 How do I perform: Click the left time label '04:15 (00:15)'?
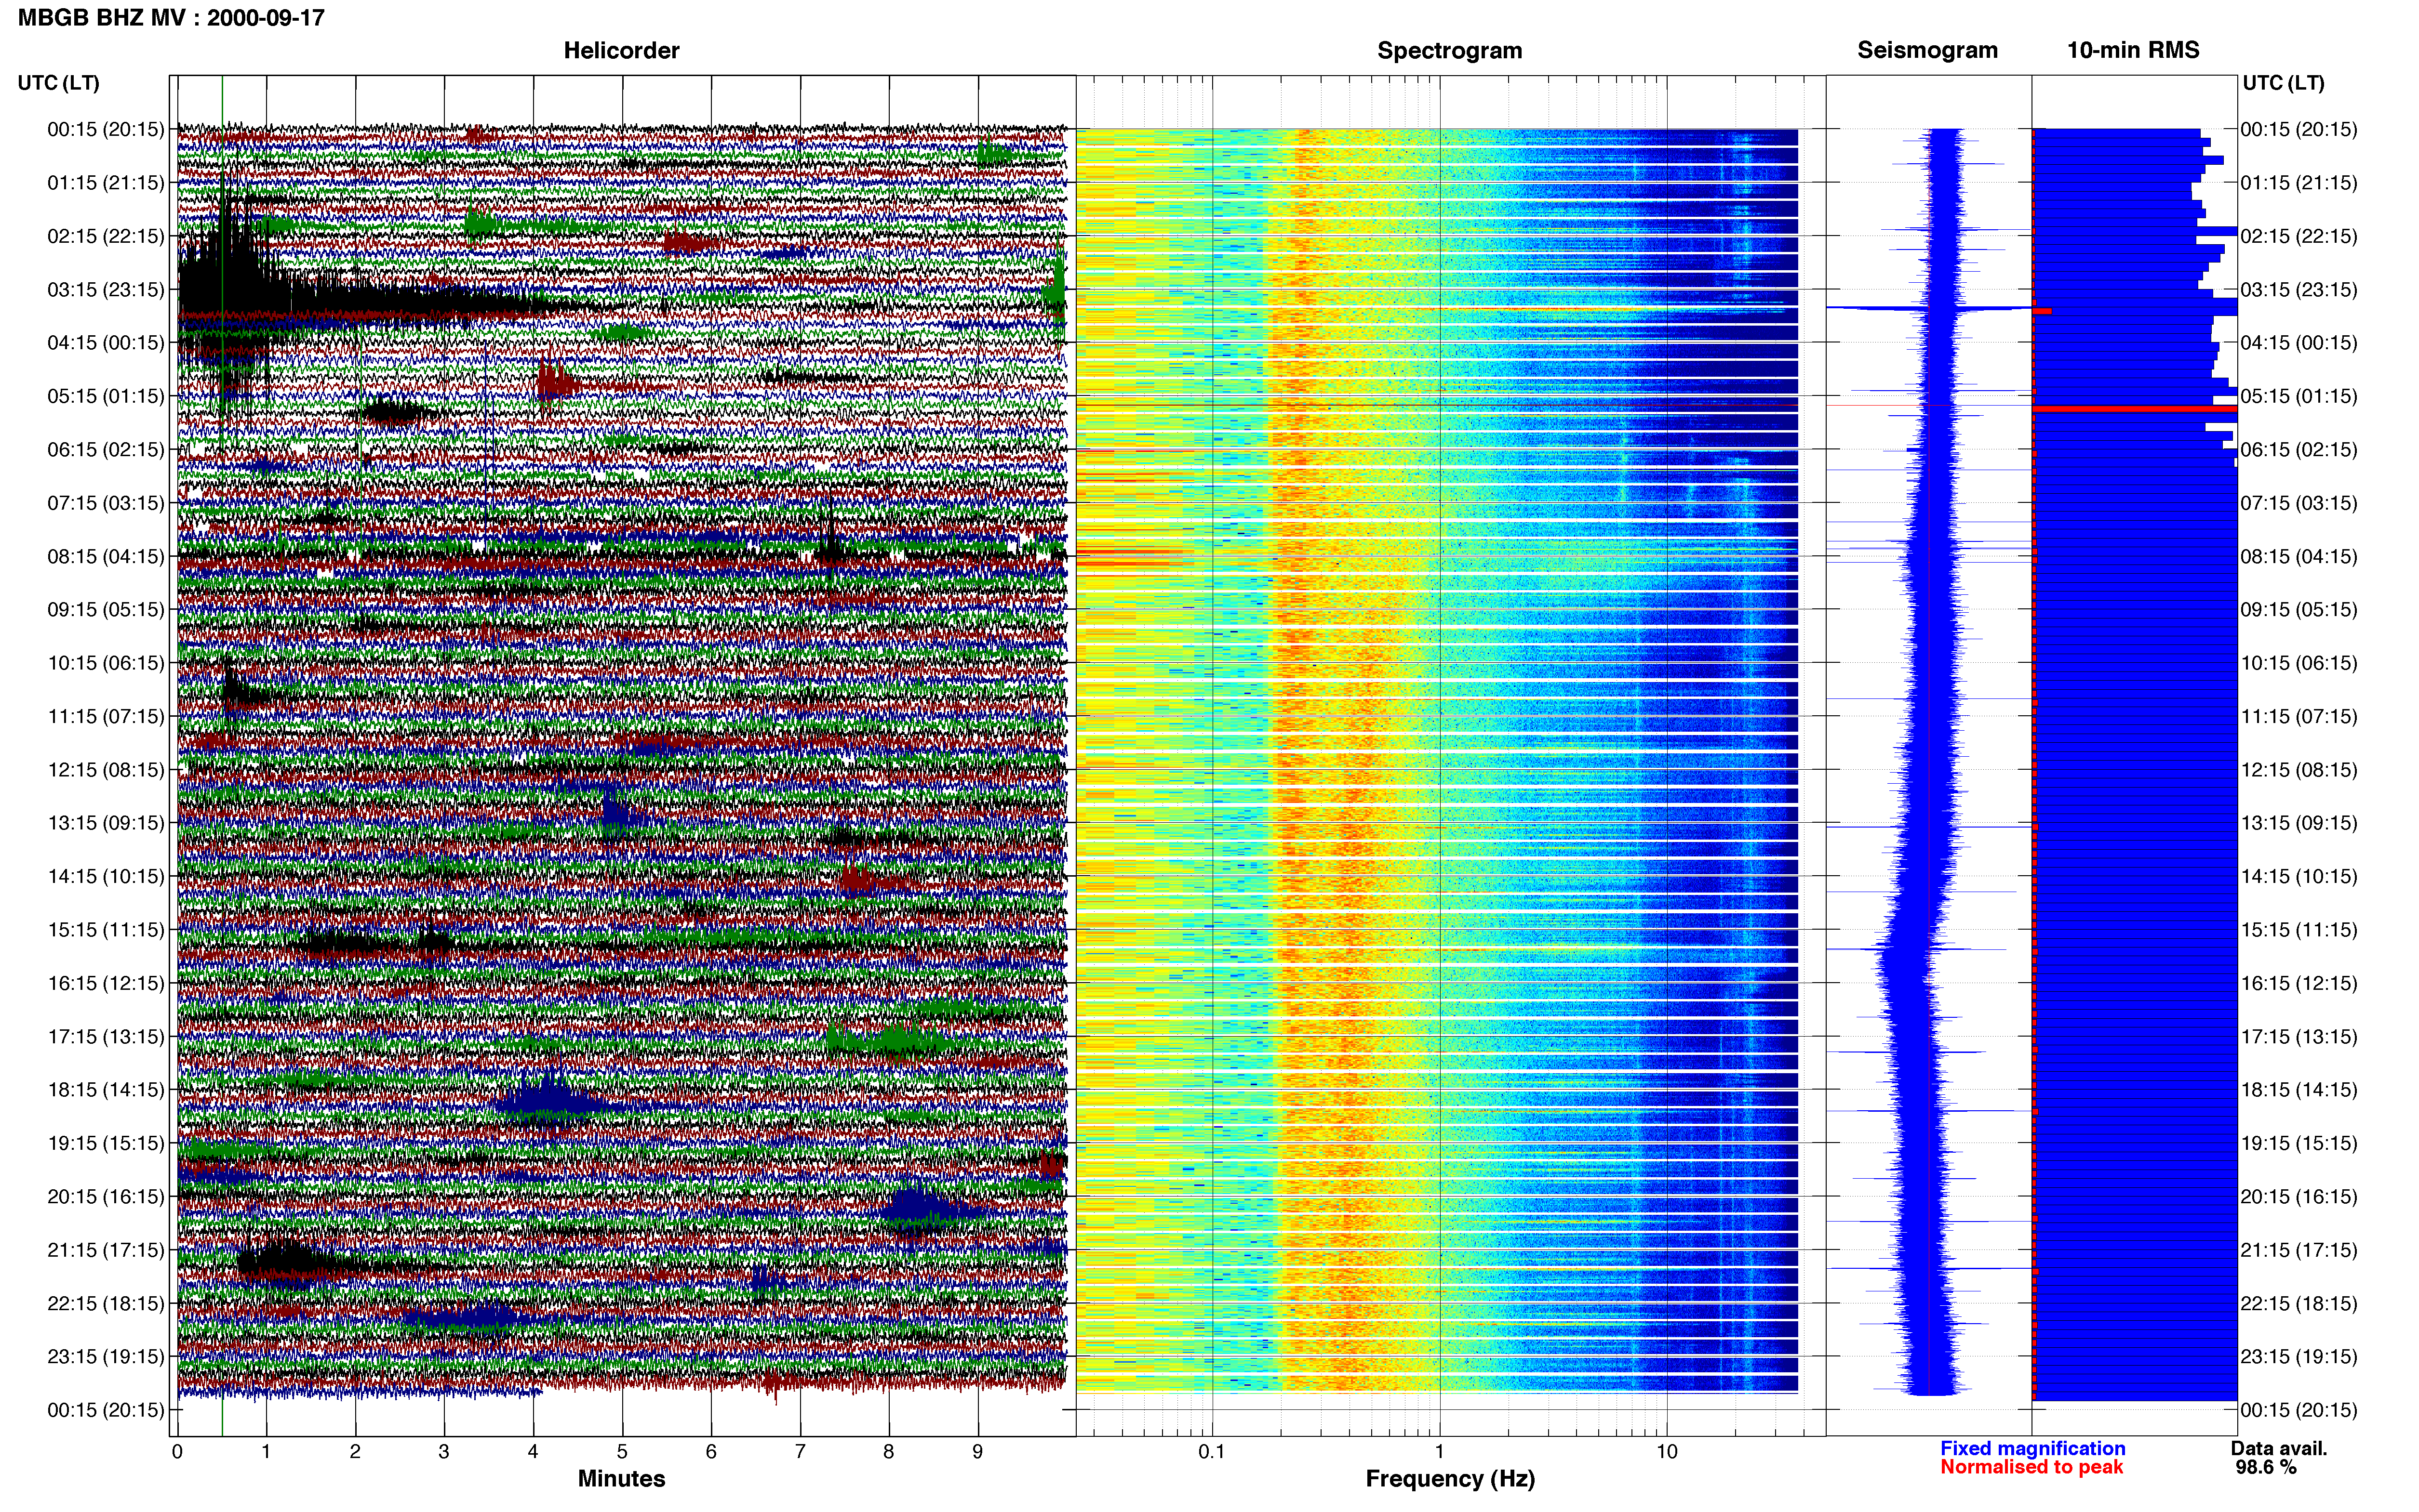[x=106, y=343]
